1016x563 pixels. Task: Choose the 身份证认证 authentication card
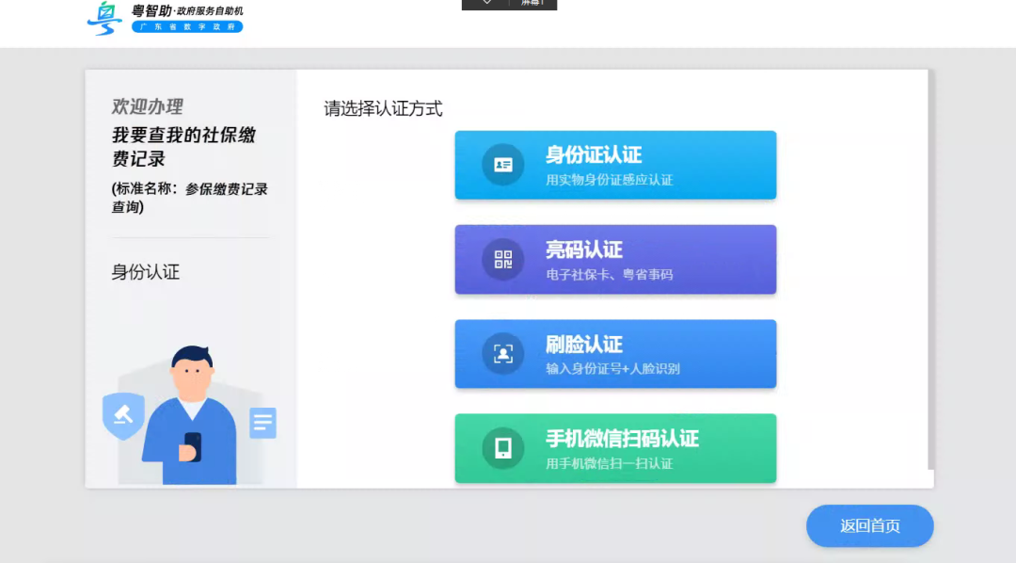point(615,164)
